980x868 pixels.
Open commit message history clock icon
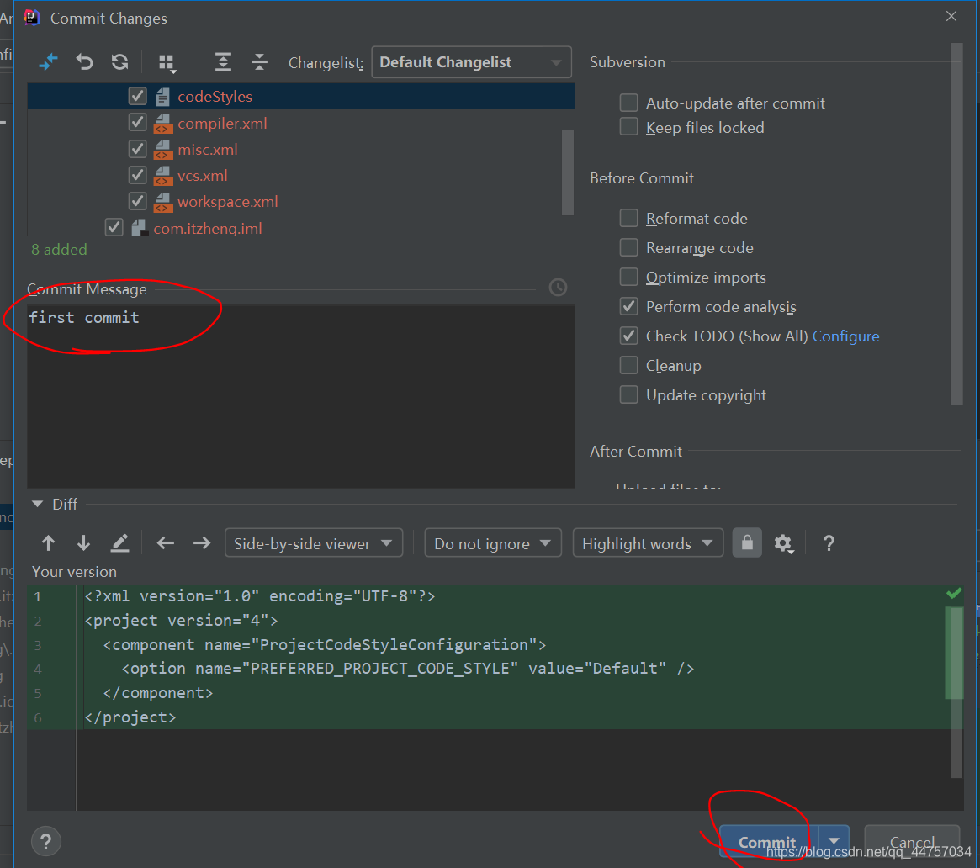pos(558,288)
